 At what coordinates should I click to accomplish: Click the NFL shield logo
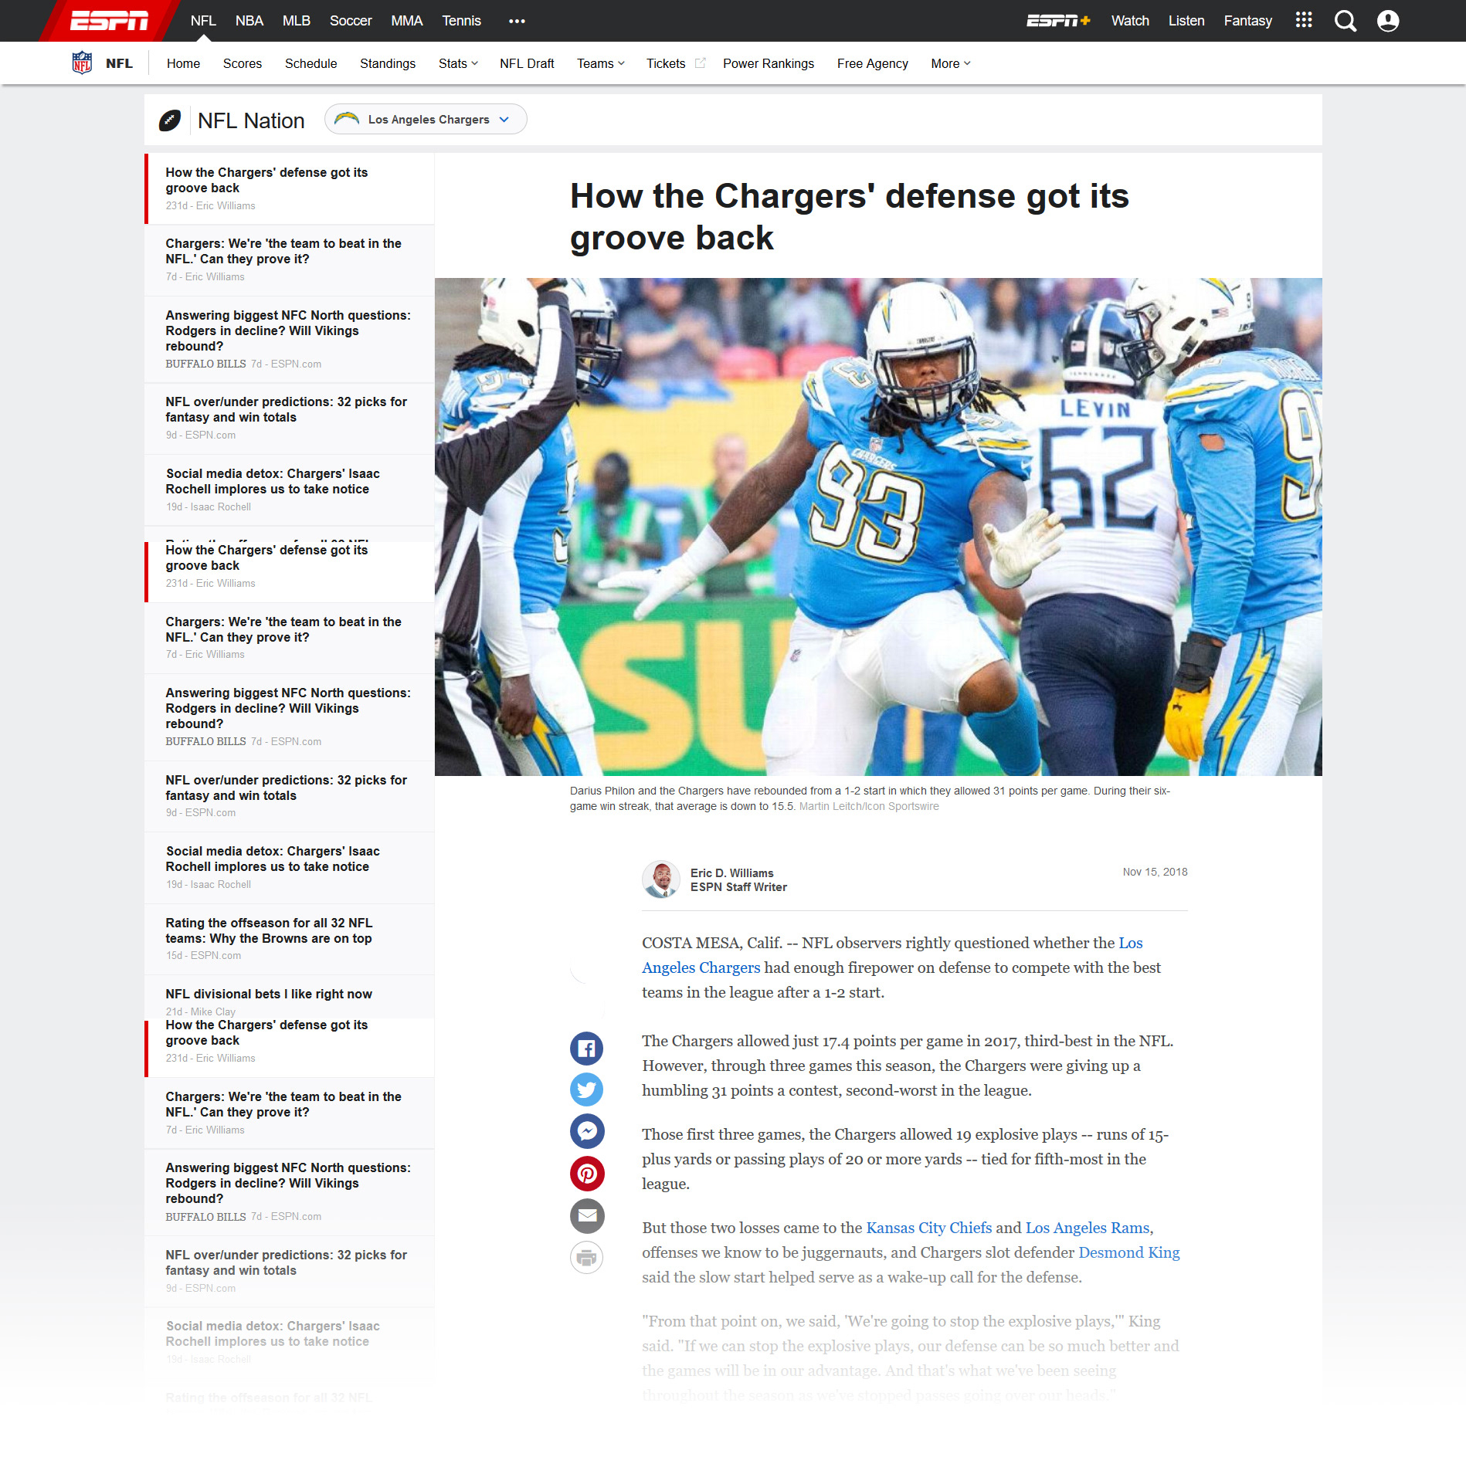[x=82, y=63]
